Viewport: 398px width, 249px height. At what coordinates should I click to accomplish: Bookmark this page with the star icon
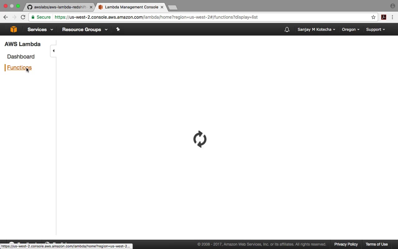click(x=373, y=17)
